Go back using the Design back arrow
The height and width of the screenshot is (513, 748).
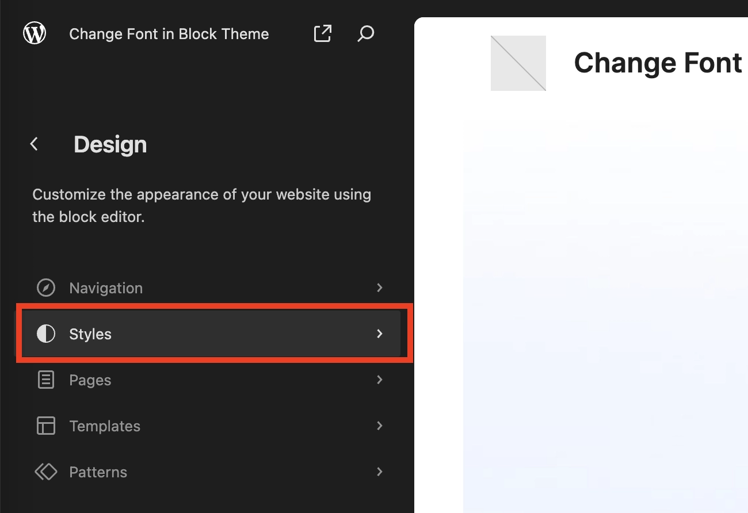(35, 144)
